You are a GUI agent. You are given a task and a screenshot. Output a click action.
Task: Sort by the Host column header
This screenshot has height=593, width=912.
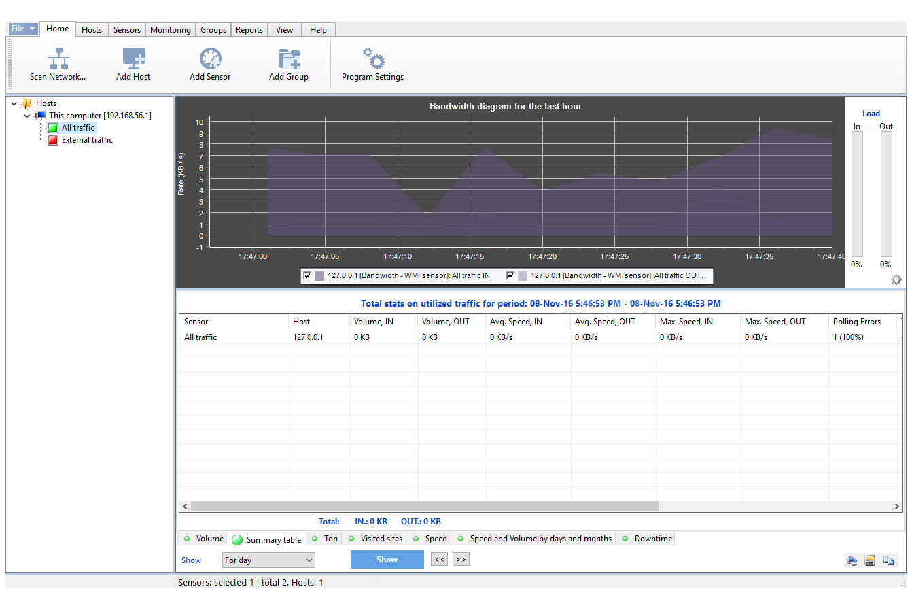click(x=319, y=322)
